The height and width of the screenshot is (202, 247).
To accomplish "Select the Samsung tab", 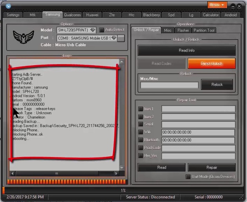I will (x=52, y=14).
